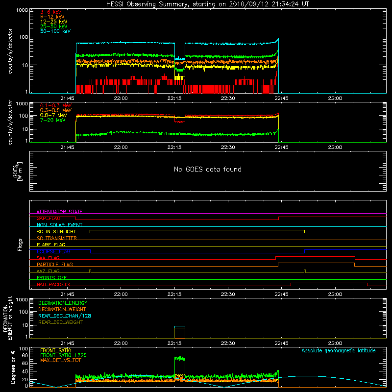Click the 7-20 MeV legend label

(x=53, y=120)
